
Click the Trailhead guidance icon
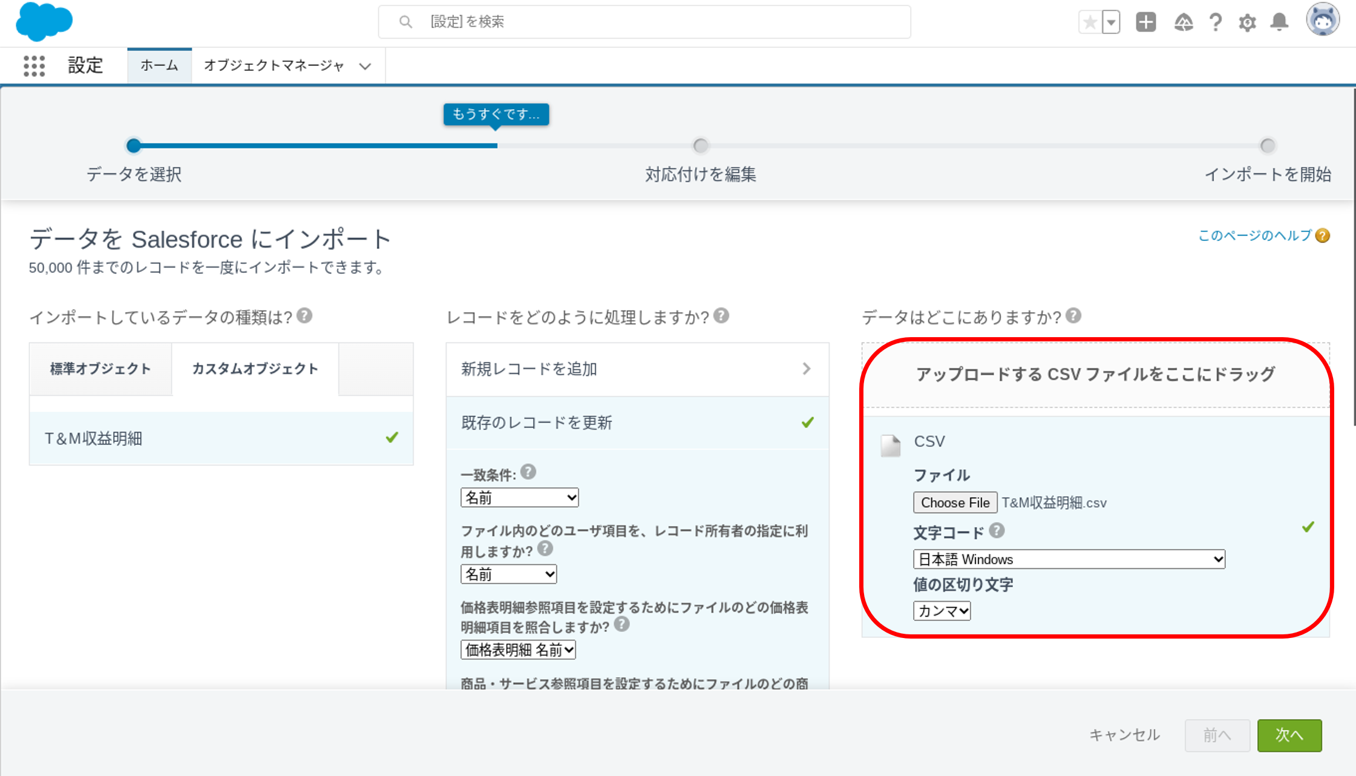tap(1184, 22)
